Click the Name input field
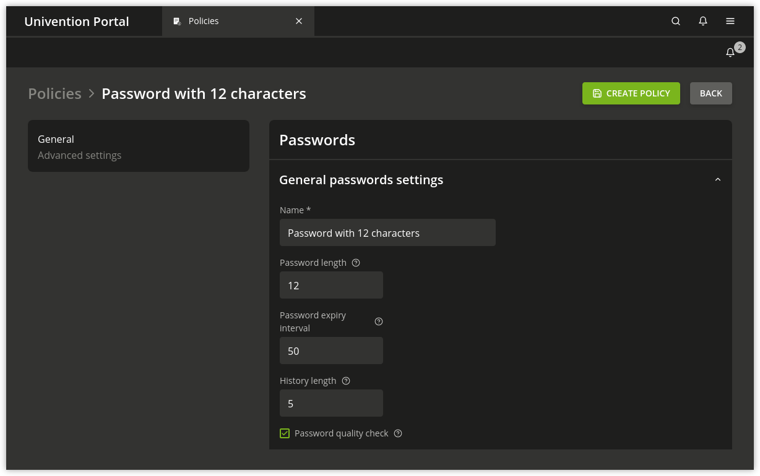The height and width of the screenshot is (476, 760). [387, 232]
